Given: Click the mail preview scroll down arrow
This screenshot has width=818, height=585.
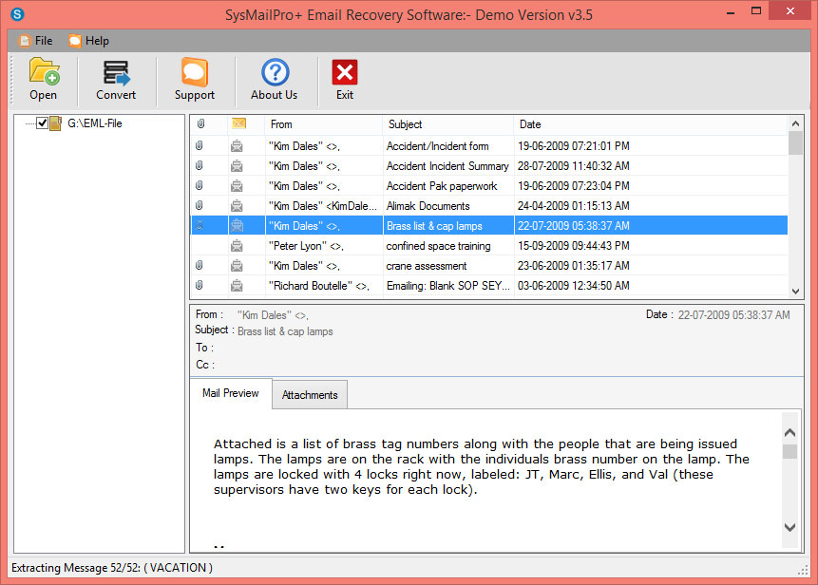Looking at the screenshot, I should click(789, 527).
